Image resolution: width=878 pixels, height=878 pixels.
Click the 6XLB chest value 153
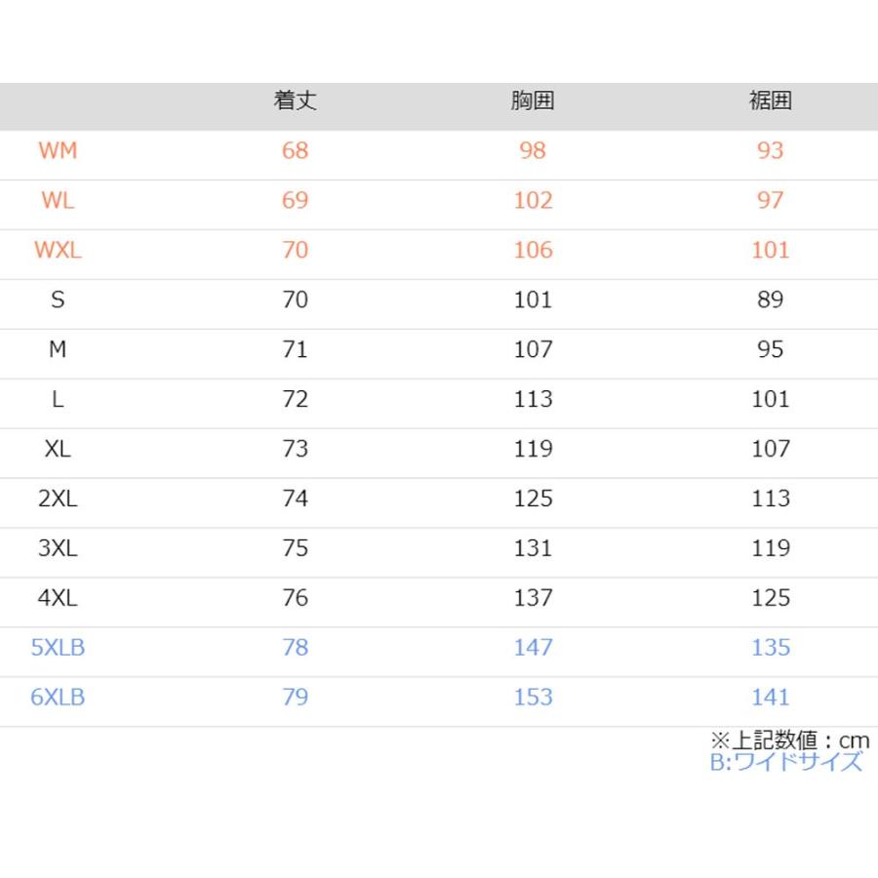point(533,698)
